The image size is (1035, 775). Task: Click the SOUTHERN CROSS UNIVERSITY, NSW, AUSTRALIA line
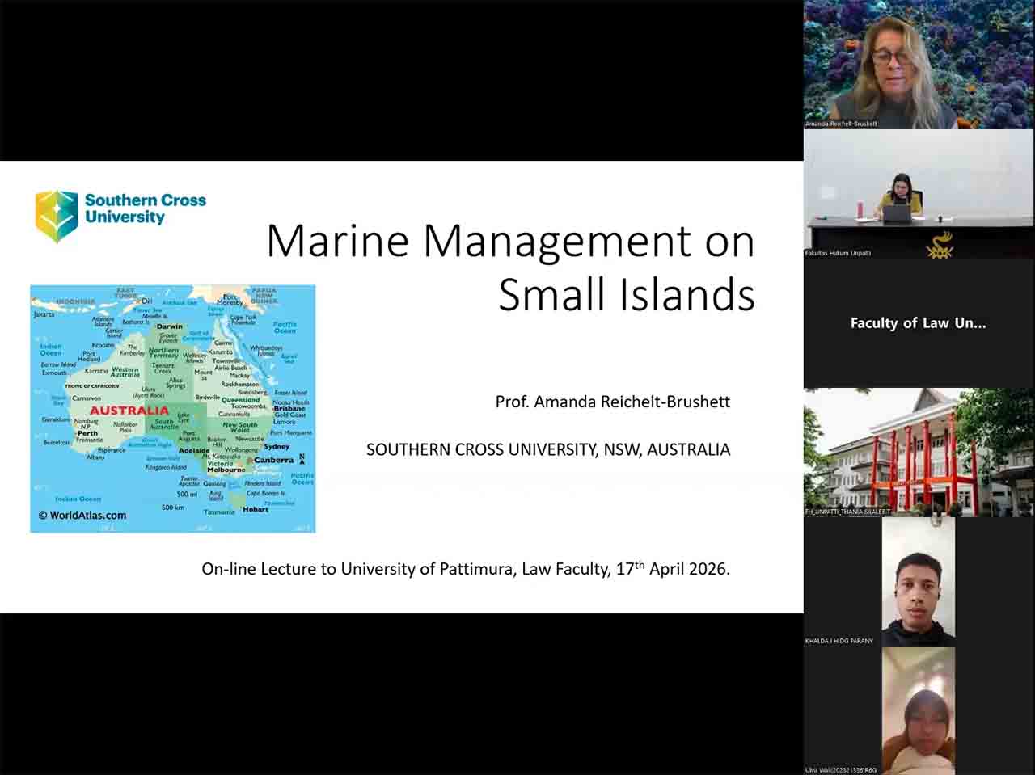(547, 449)
